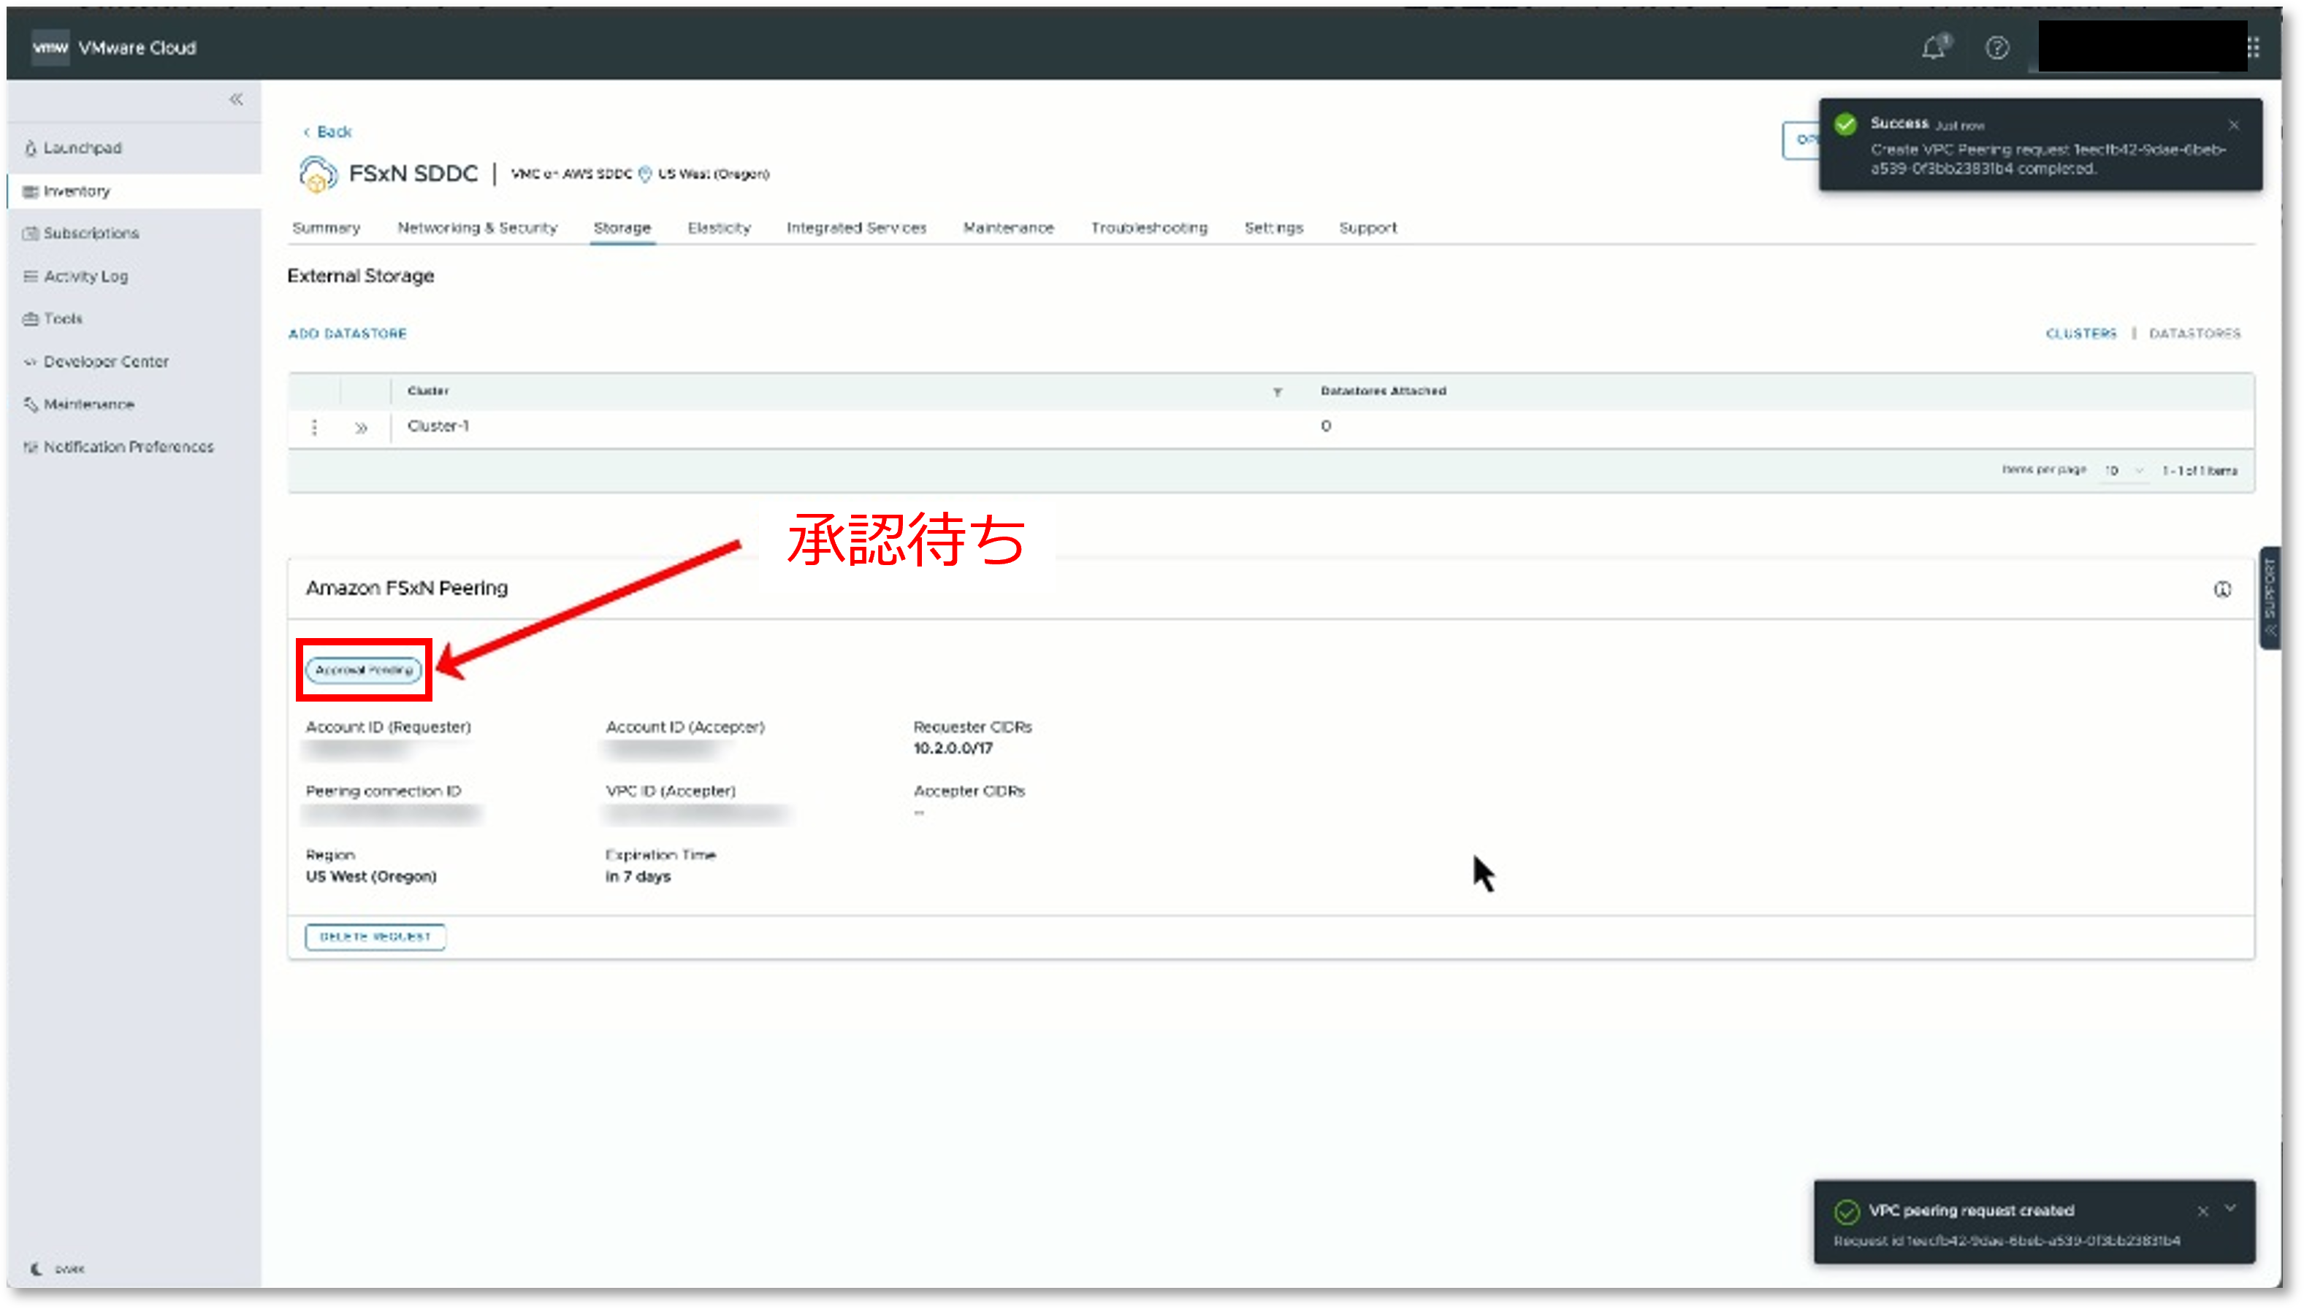Switch to the CLUSTERS view
Image resolution: width=2304 pixels, height=1309 pixels.
click(2081, 334)
